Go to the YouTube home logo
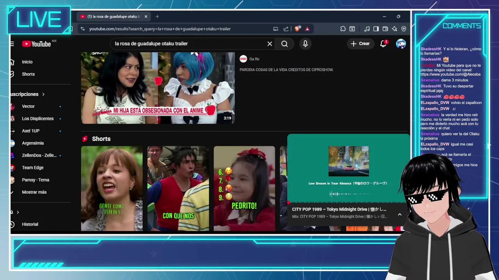This screenshot has width=499, height=280. click(36, 44)
